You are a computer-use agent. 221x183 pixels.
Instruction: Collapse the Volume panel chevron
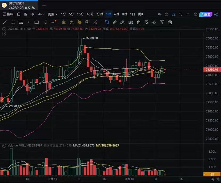(4, 145)
